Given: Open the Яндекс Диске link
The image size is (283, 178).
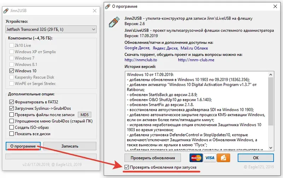Looking at the screenshot, I should point(165,48).
